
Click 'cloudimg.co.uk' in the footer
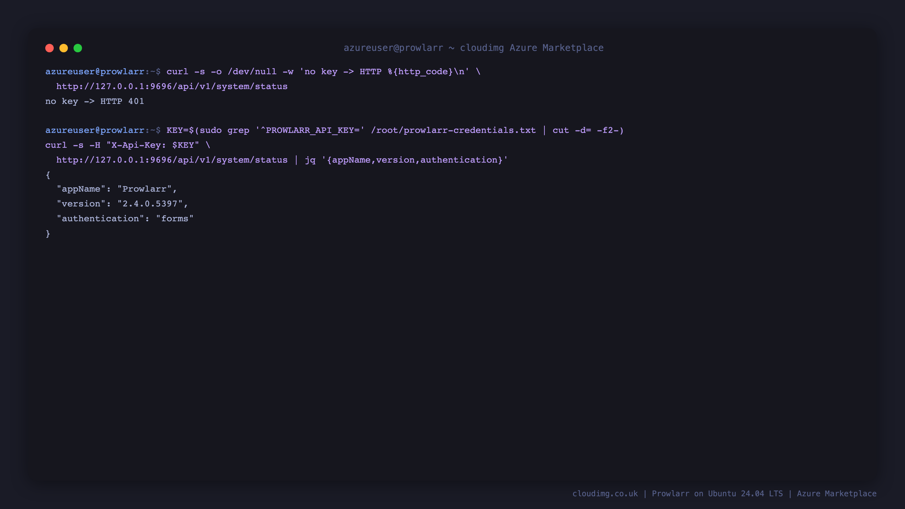(605, 494)
